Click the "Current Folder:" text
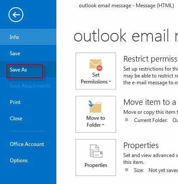Image resolution: width=178 pixels, height=184 pixels. tap(151, 120)
